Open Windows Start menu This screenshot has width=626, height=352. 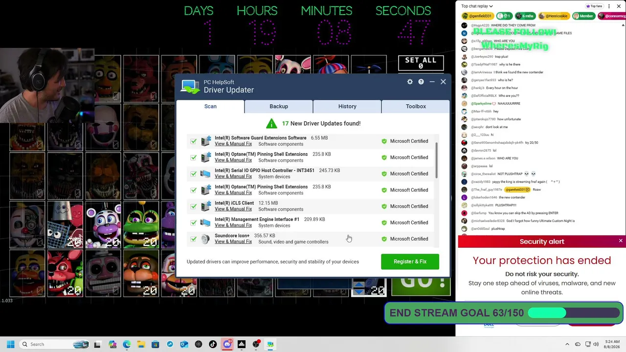(x=10, y=344)
